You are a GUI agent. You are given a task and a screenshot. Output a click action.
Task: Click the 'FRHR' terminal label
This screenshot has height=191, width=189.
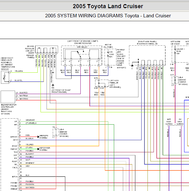pyautogui.click(x=14, y=146)
